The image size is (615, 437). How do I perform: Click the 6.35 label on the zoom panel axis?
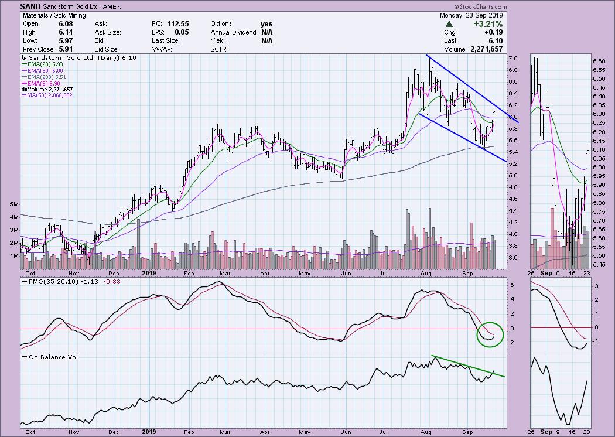(599, 105)
